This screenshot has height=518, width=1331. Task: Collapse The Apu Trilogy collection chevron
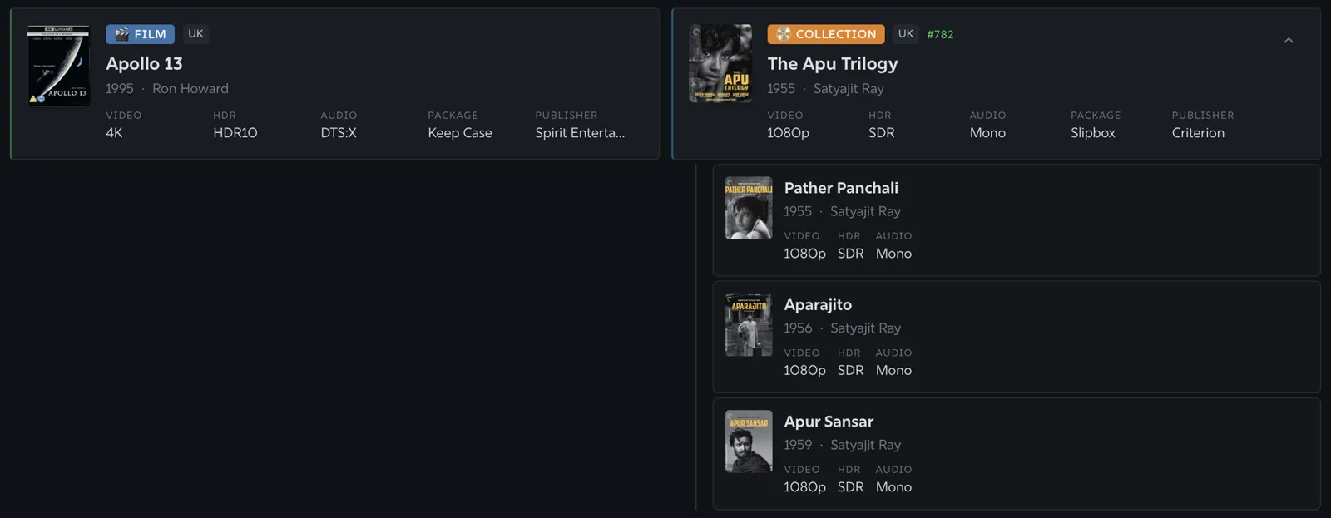[1289, 40]
